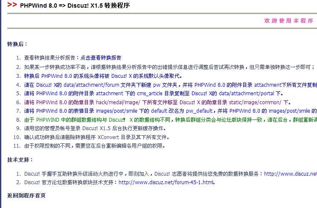317x208 pixels.
Task: Click the PHPWind 8.0 => Discuz! X1.5 转换程序 title
Action: point(75,6)
